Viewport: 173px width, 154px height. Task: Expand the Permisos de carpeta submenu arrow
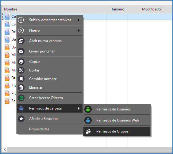[x=79, y=108]
